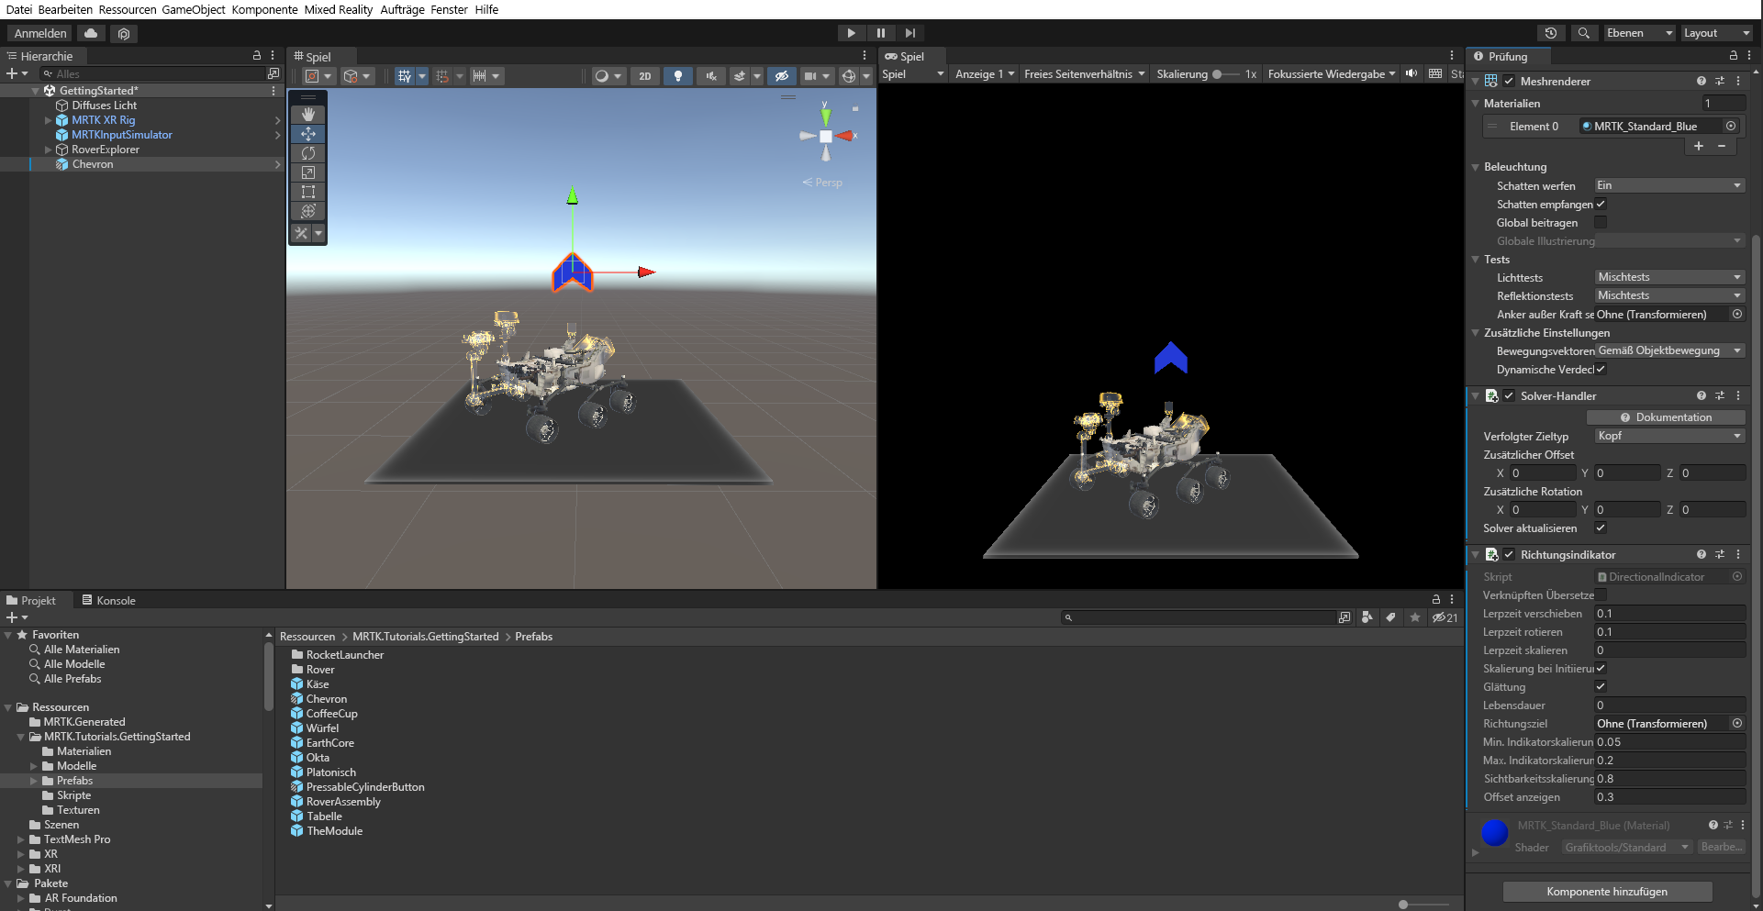Toggle scene lighting bulb icon
The image size is (1763, 911).
click(x=678, y=76)
